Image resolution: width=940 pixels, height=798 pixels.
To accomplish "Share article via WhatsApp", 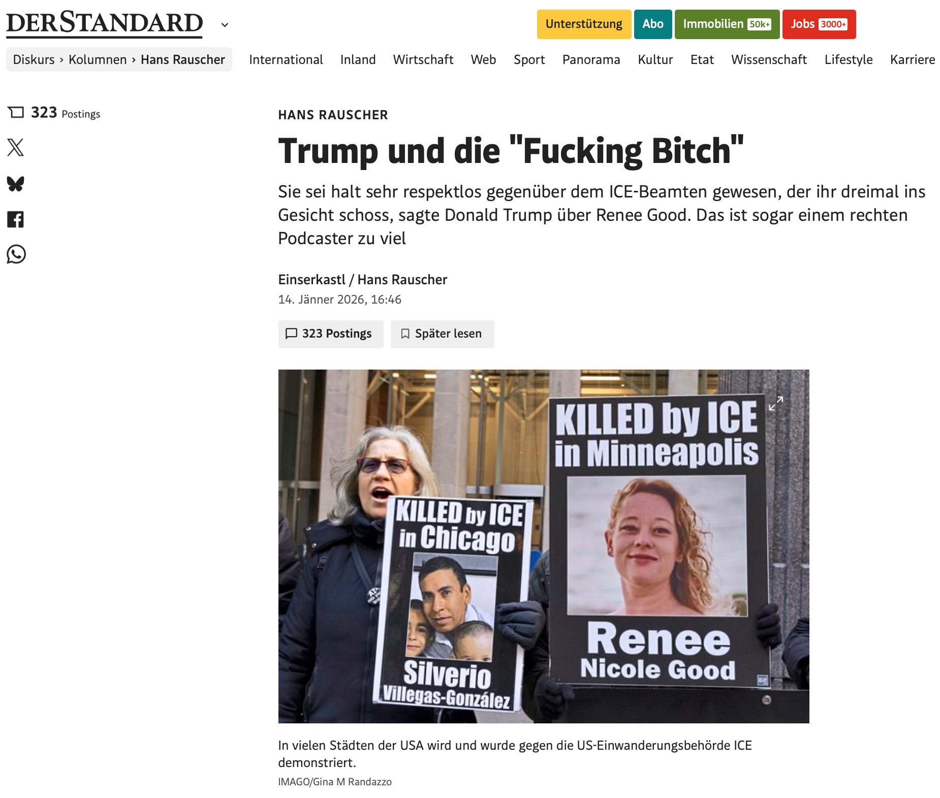I will (x=16, y=254).
